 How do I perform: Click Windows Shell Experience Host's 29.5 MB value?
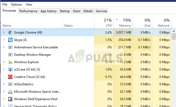pos(126,99)
